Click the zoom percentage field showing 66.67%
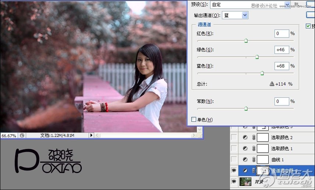This screenshot has height=190, width=315. [x=9, y=136]
